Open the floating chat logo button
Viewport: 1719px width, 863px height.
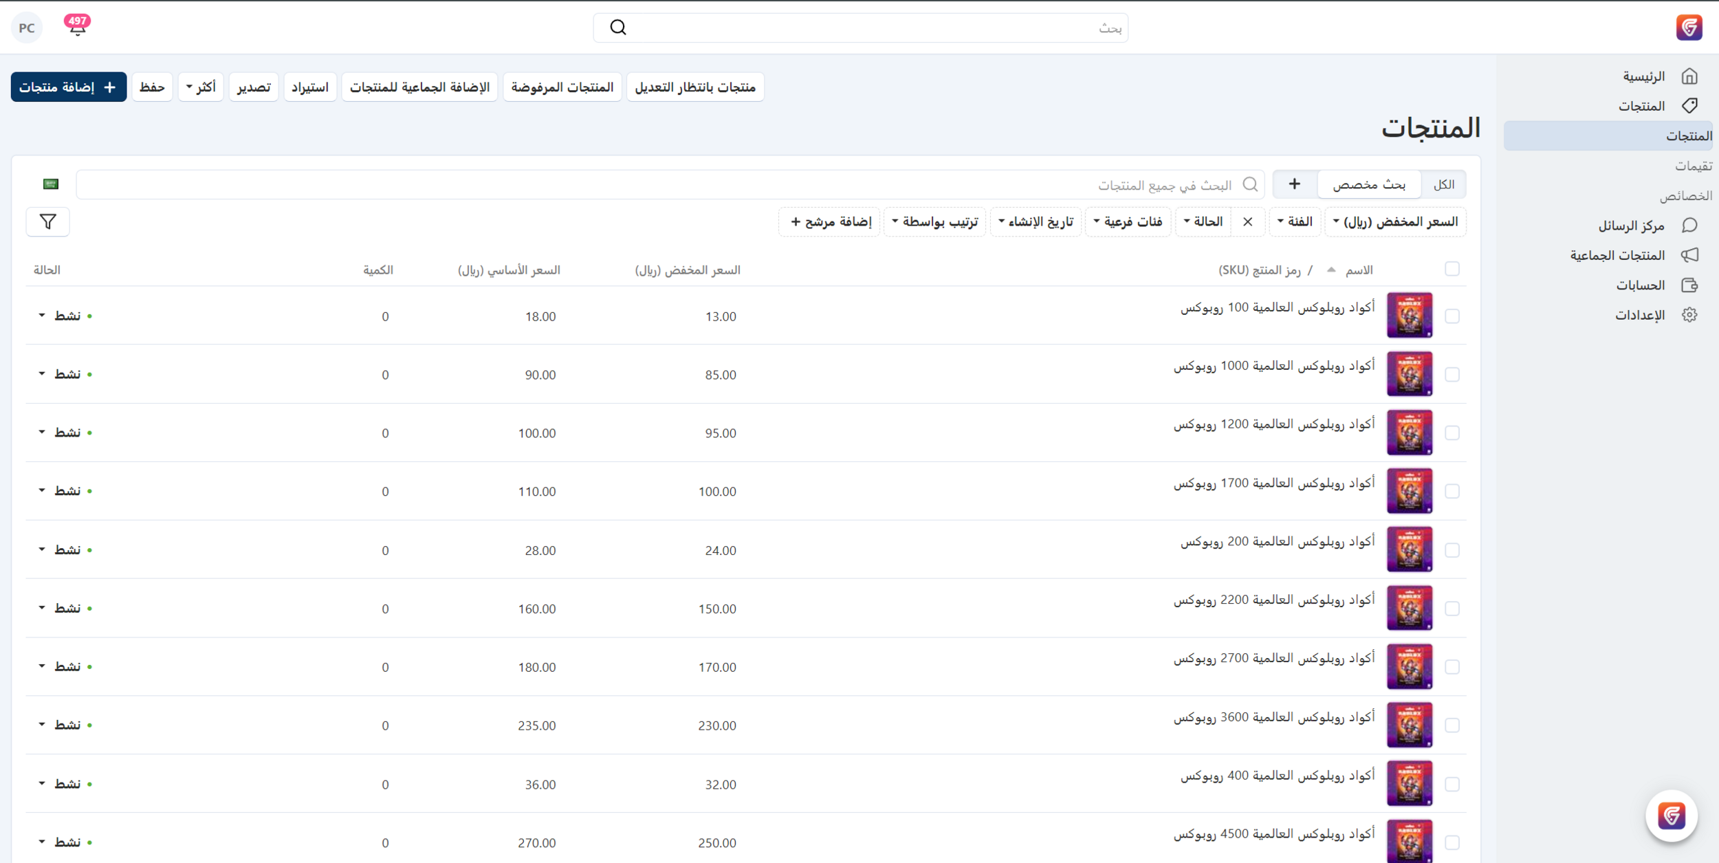[x=1671, y=816]
